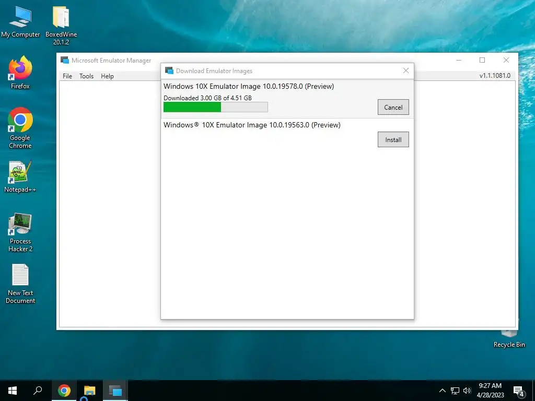Install the 10.0.19563.0 emulator image

coord(393,139)
